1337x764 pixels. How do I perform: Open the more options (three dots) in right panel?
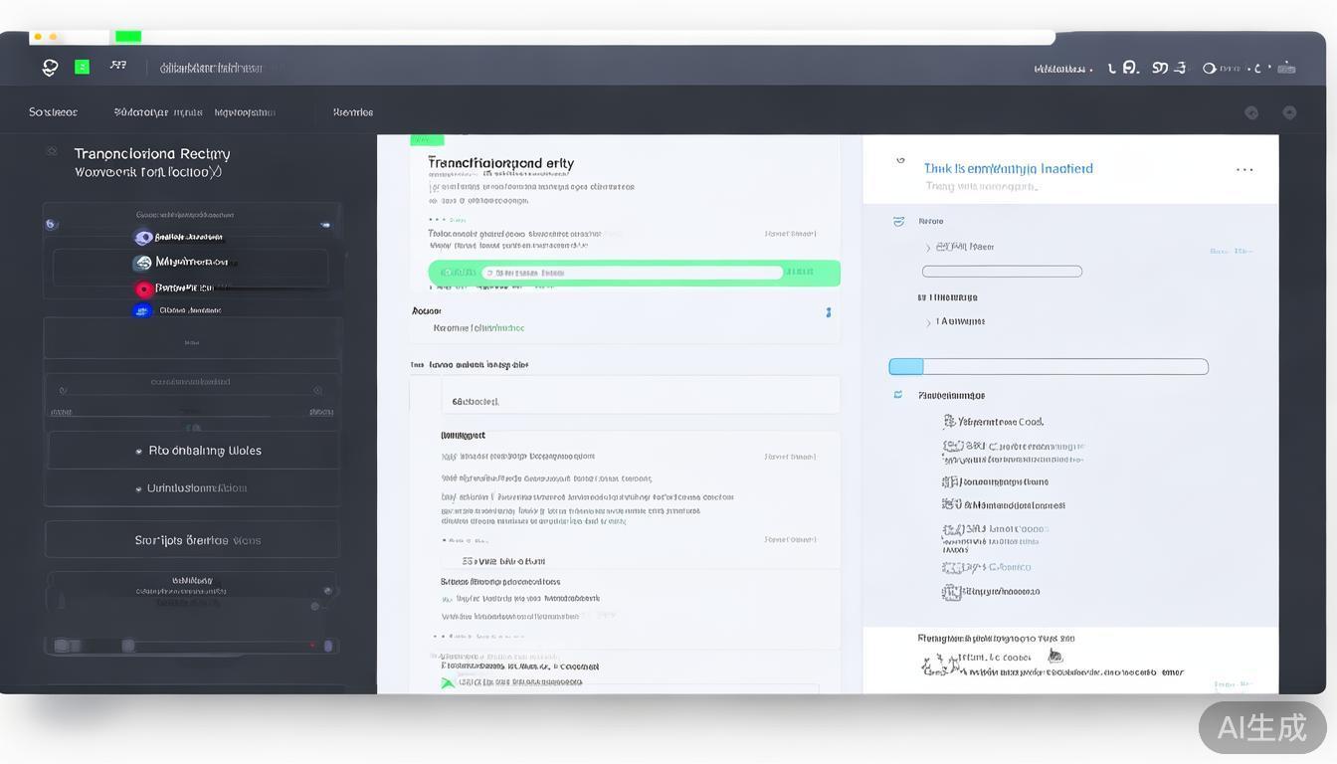1244,169
